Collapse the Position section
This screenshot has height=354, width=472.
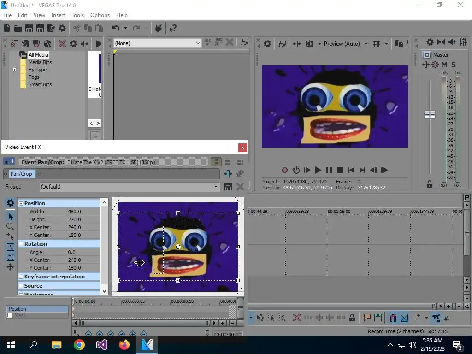pyautogui.click(x=21, y=203)
